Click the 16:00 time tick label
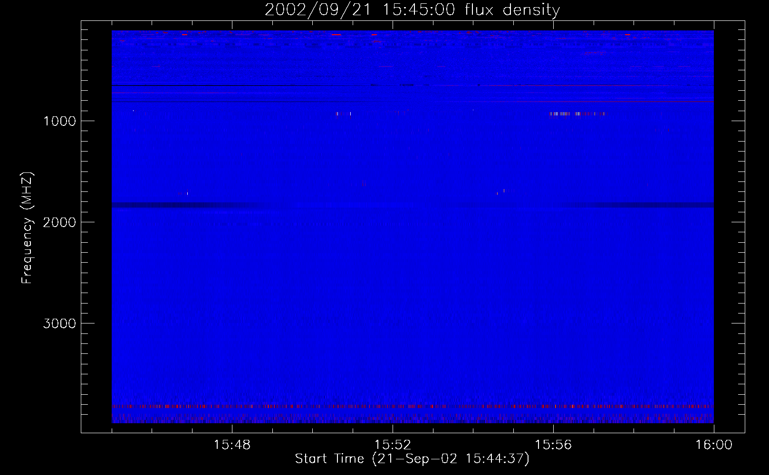The width and height of the screenshot is (769, 475). (x=714, y=445)
